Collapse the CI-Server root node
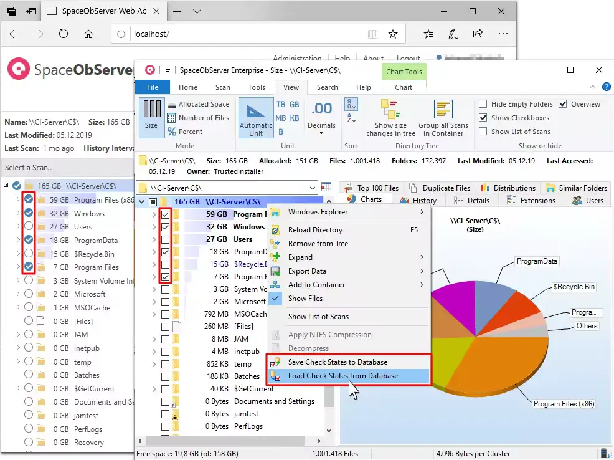Viewport: 614px width, 460px height. tap(141, 201)
